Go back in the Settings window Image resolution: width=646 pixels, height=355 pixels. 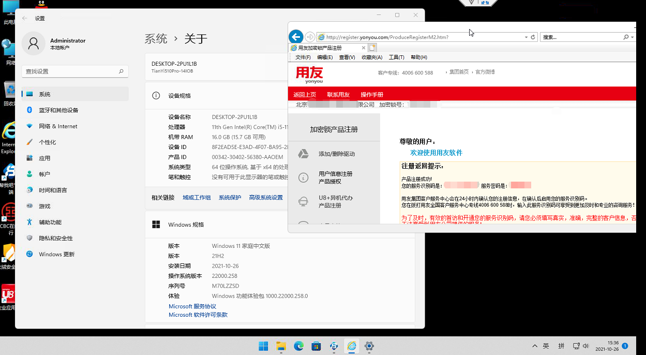24,18
